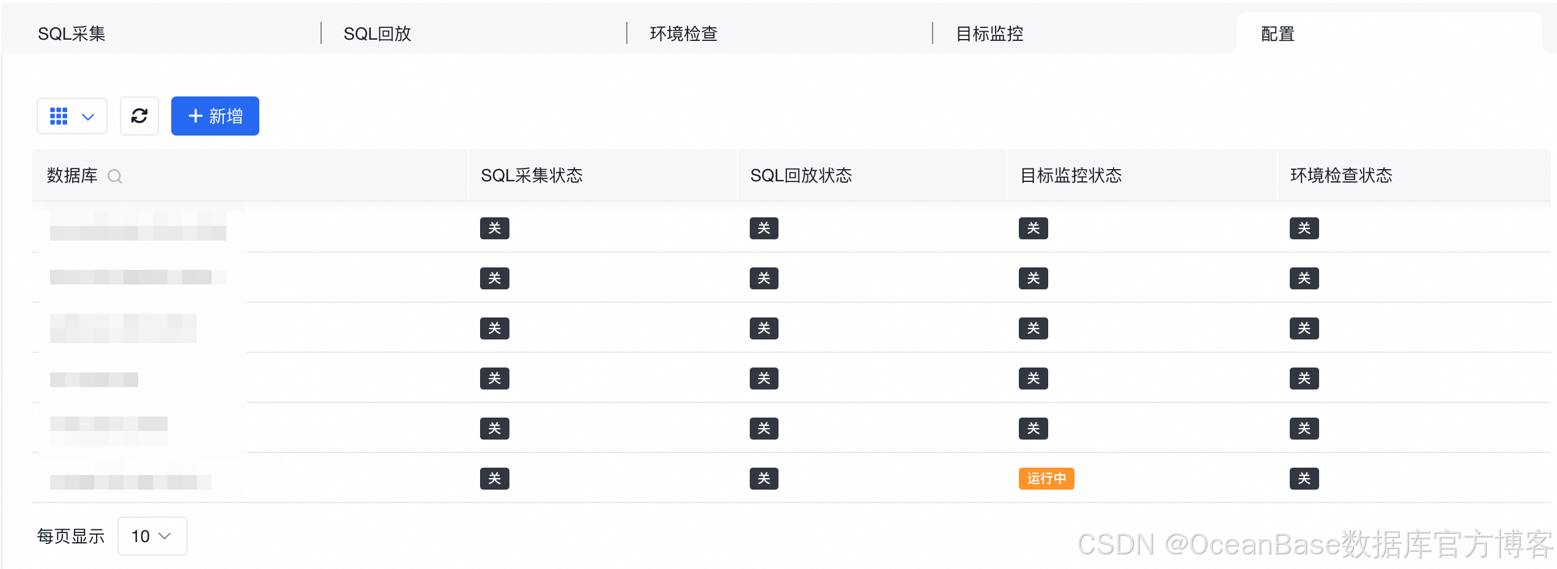The height and width of the screenshot is (569, 1557).
Task: Click the 运行中 status badge
Action: tap(1046, 479)
